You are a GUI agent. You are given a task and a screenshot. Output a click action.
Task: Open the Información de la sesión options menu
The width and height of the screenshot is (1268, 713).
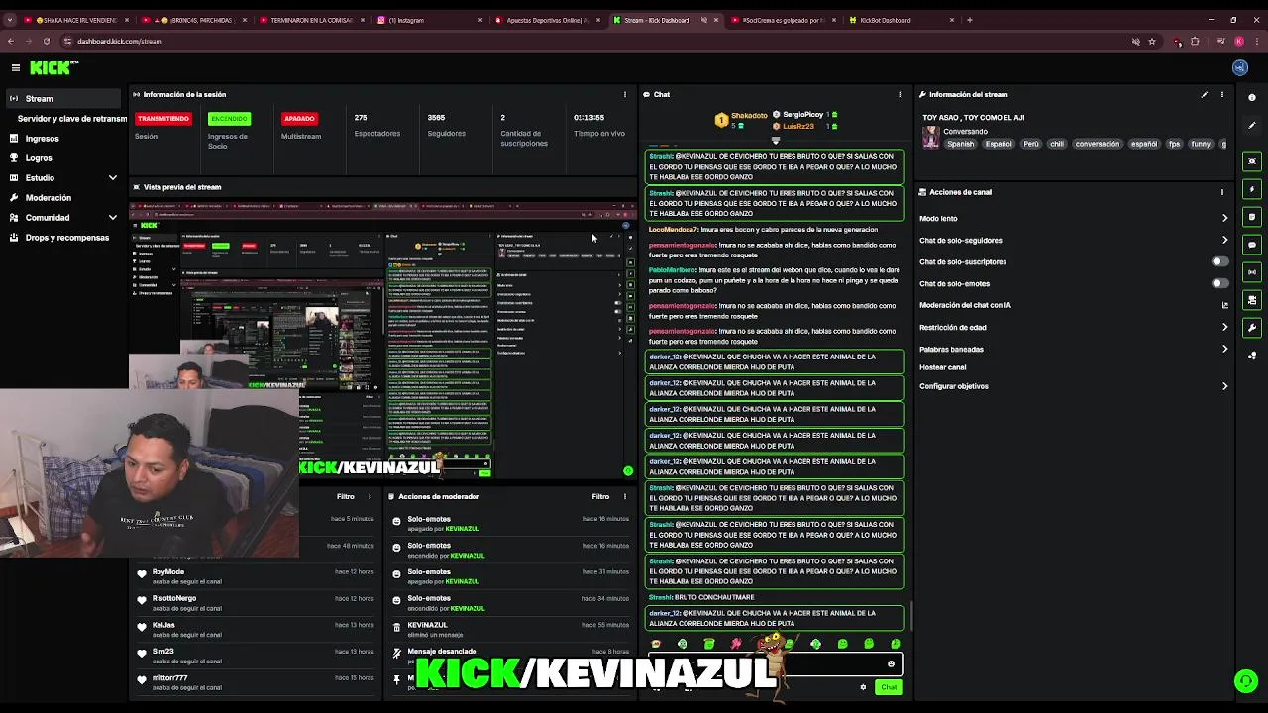[624, 94]
